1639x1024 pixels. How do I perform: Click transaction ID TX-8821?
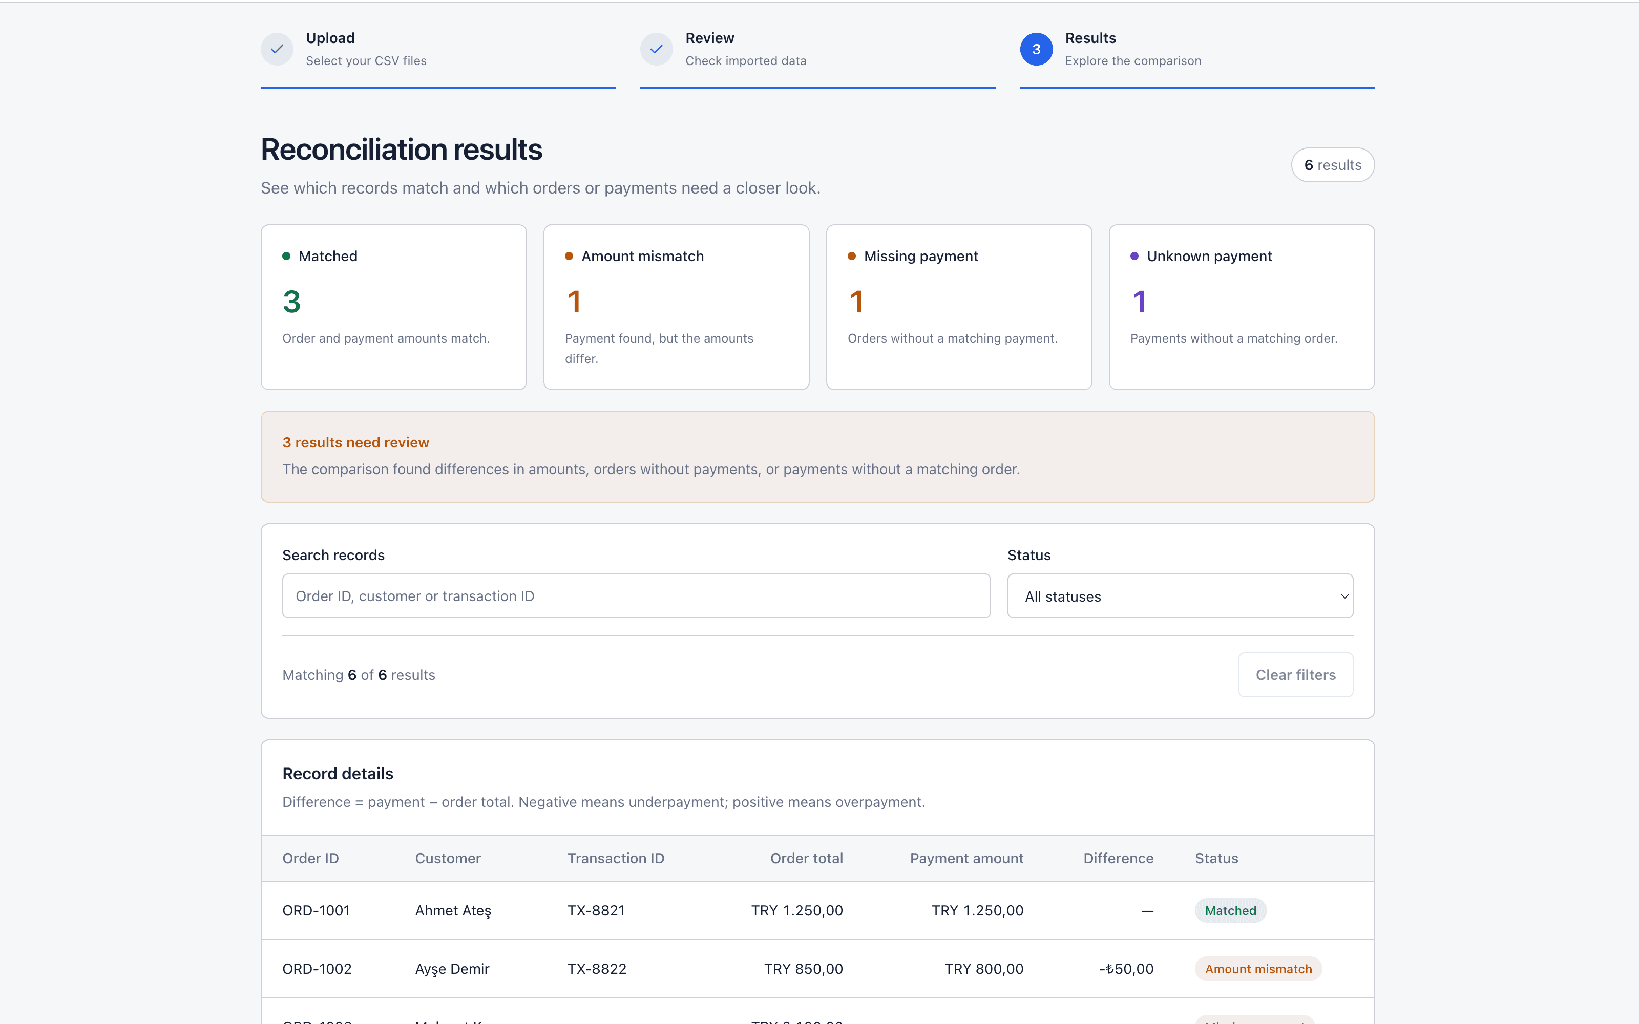pyautogui.click(x=596, y=910)
